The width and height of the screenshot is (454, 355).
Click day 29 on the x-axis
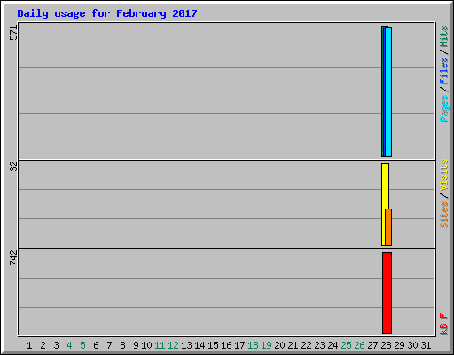(399, 345)
